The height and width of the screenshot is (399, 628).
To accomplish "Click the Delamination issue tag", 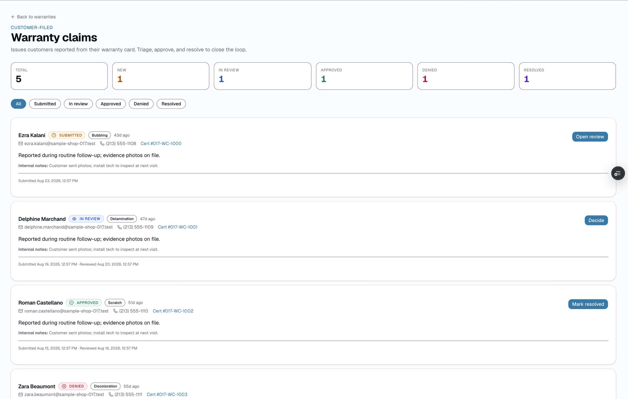I will click(x=122, y=219).
